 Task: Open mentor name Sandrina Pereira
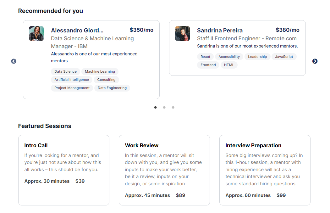(x=220, y=30)
